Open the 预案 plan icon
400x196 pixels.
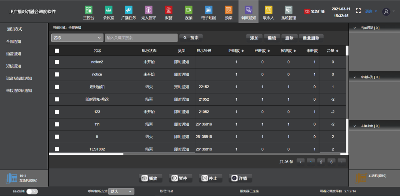[x=228, y=10]
